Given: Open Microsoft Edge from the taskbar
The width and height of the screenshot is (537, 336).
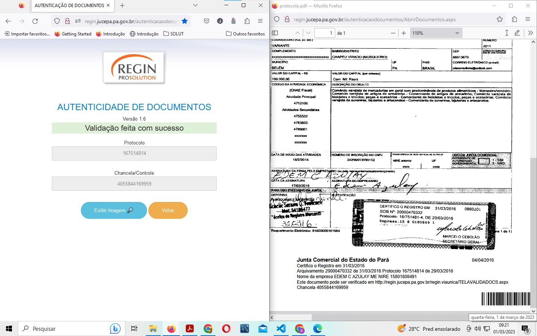Looking at the screenshot, I should [318, 329].
